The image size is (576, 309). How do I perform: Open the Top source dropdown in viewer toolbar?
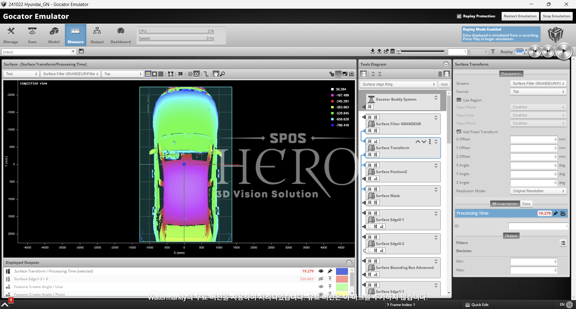click(x=122, y=74)
